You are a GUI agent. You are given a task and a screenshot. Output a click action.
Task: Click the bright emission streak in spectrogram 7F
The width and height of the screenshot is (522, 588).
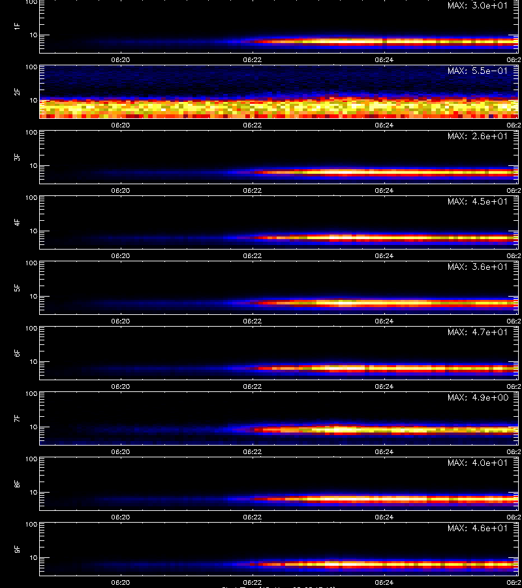click(386, 430)
